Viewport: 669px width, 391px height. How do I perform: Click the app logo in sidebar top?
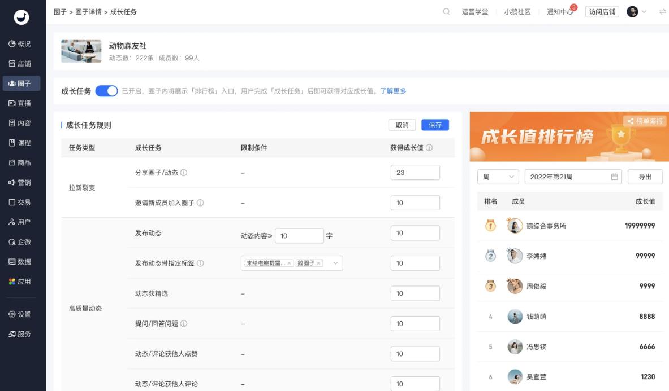(x=21, y=17)
